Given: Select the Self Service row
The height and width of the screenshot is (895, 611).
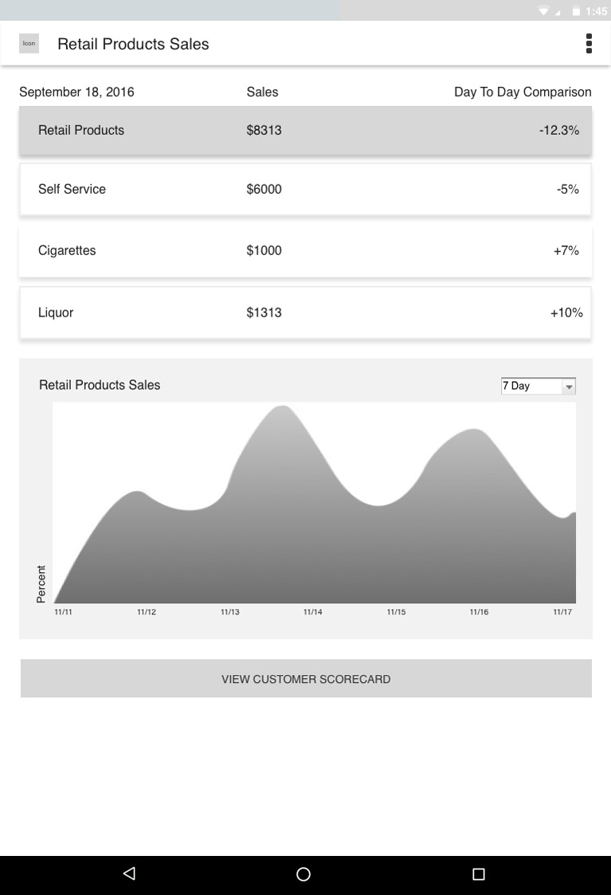Looking at the screenshot, I should (x=305, y=189).
